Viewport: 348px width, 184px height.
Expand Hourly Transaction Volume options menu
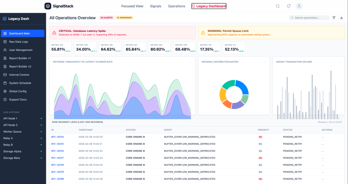pyautogui.click(x=339, y=62)
